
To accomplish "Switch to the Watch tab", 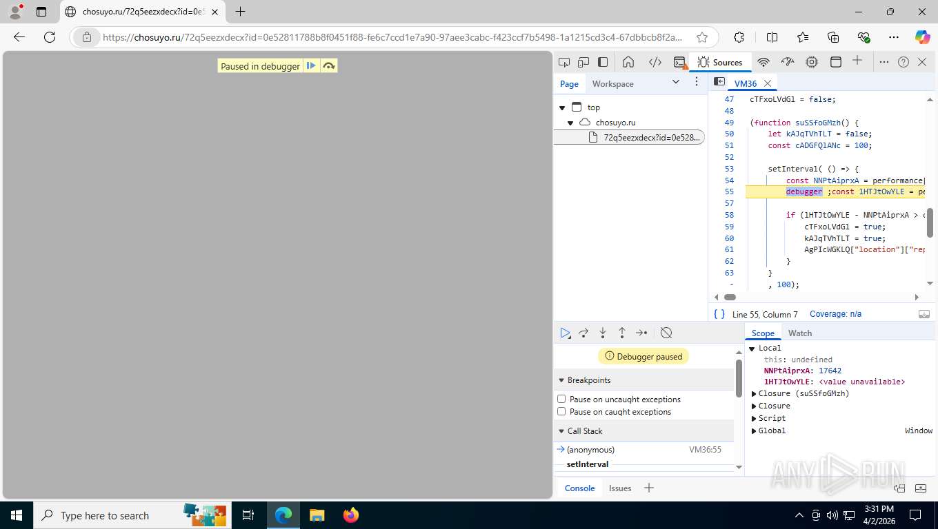I will click(800, 333).
